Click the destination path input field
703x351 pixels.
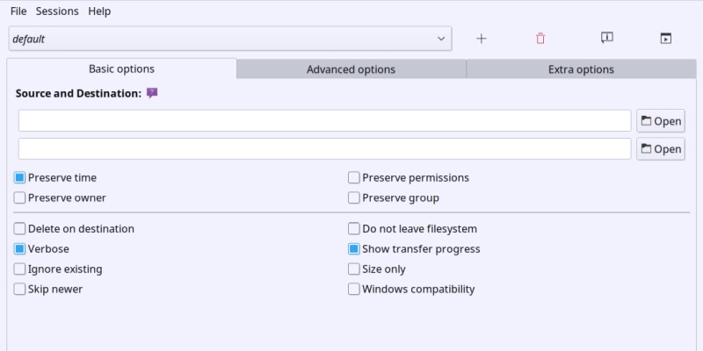[x=324, y=149]
